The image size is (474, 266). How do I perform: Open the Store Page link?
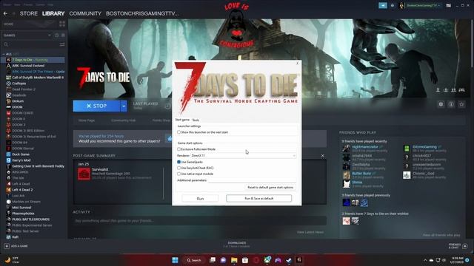(87, 120)
